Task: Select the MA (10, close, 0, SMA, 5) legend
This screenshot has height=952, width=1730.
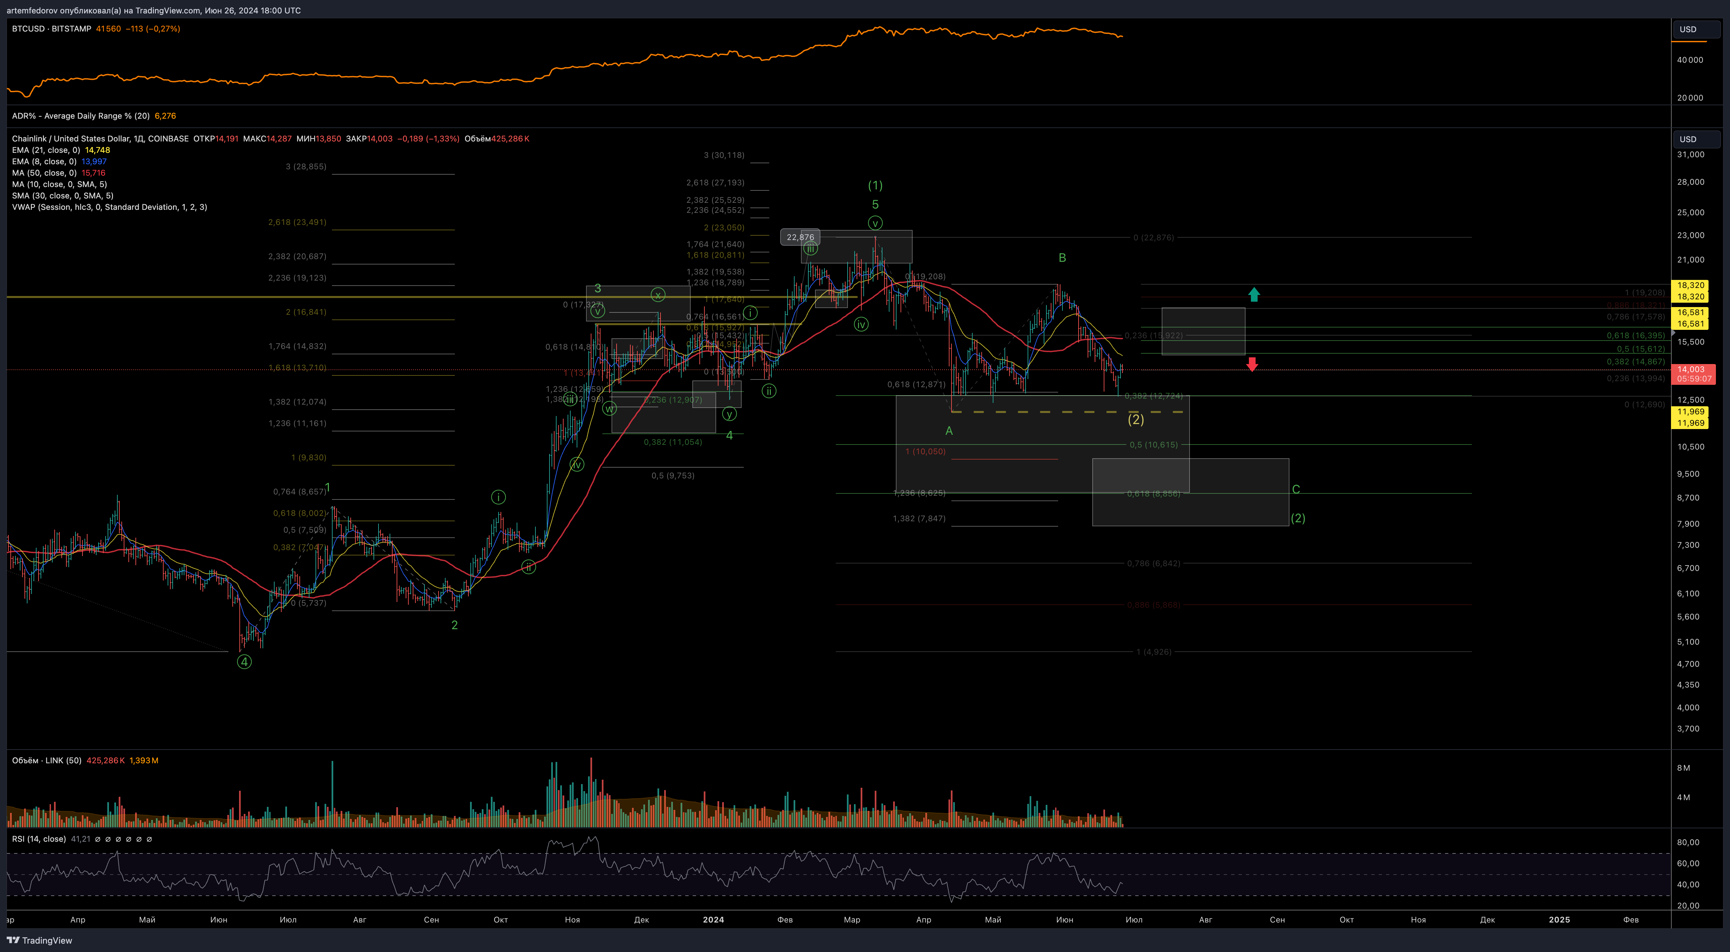Action: click(59, 184)
